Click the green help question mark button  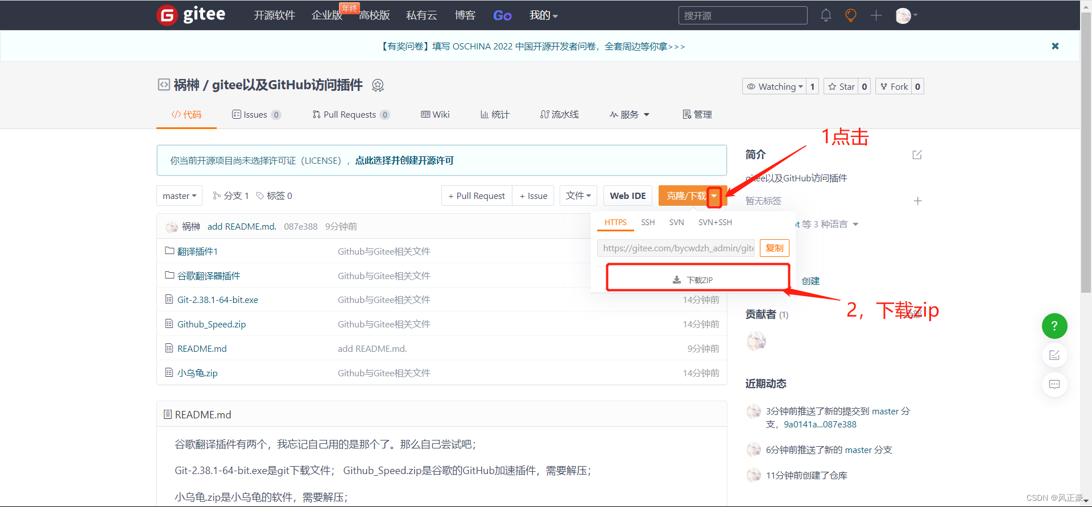click(1054, 326)
